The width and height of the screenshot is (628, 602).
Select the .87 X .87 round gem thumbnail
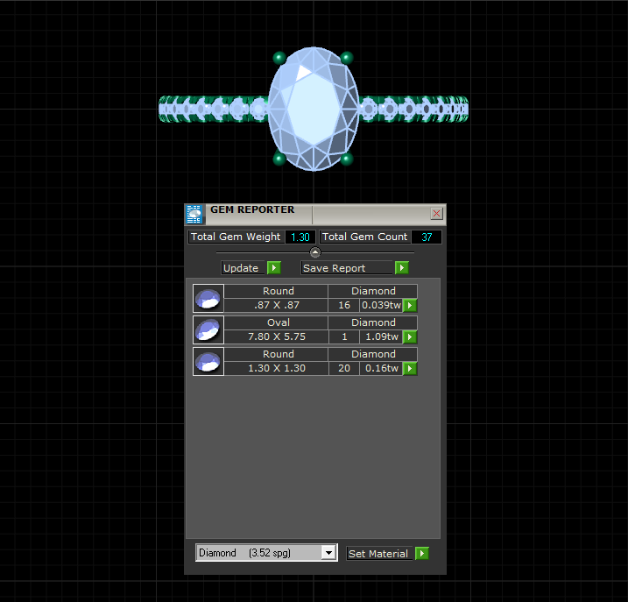(208, 299)
